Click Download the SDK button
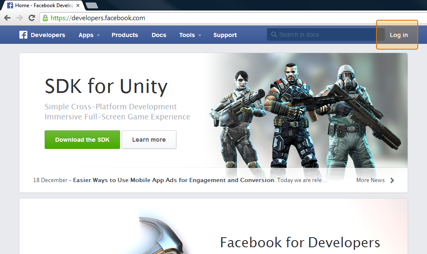The width and height of the screenshot is (427, 254). [x=82, y=140]
